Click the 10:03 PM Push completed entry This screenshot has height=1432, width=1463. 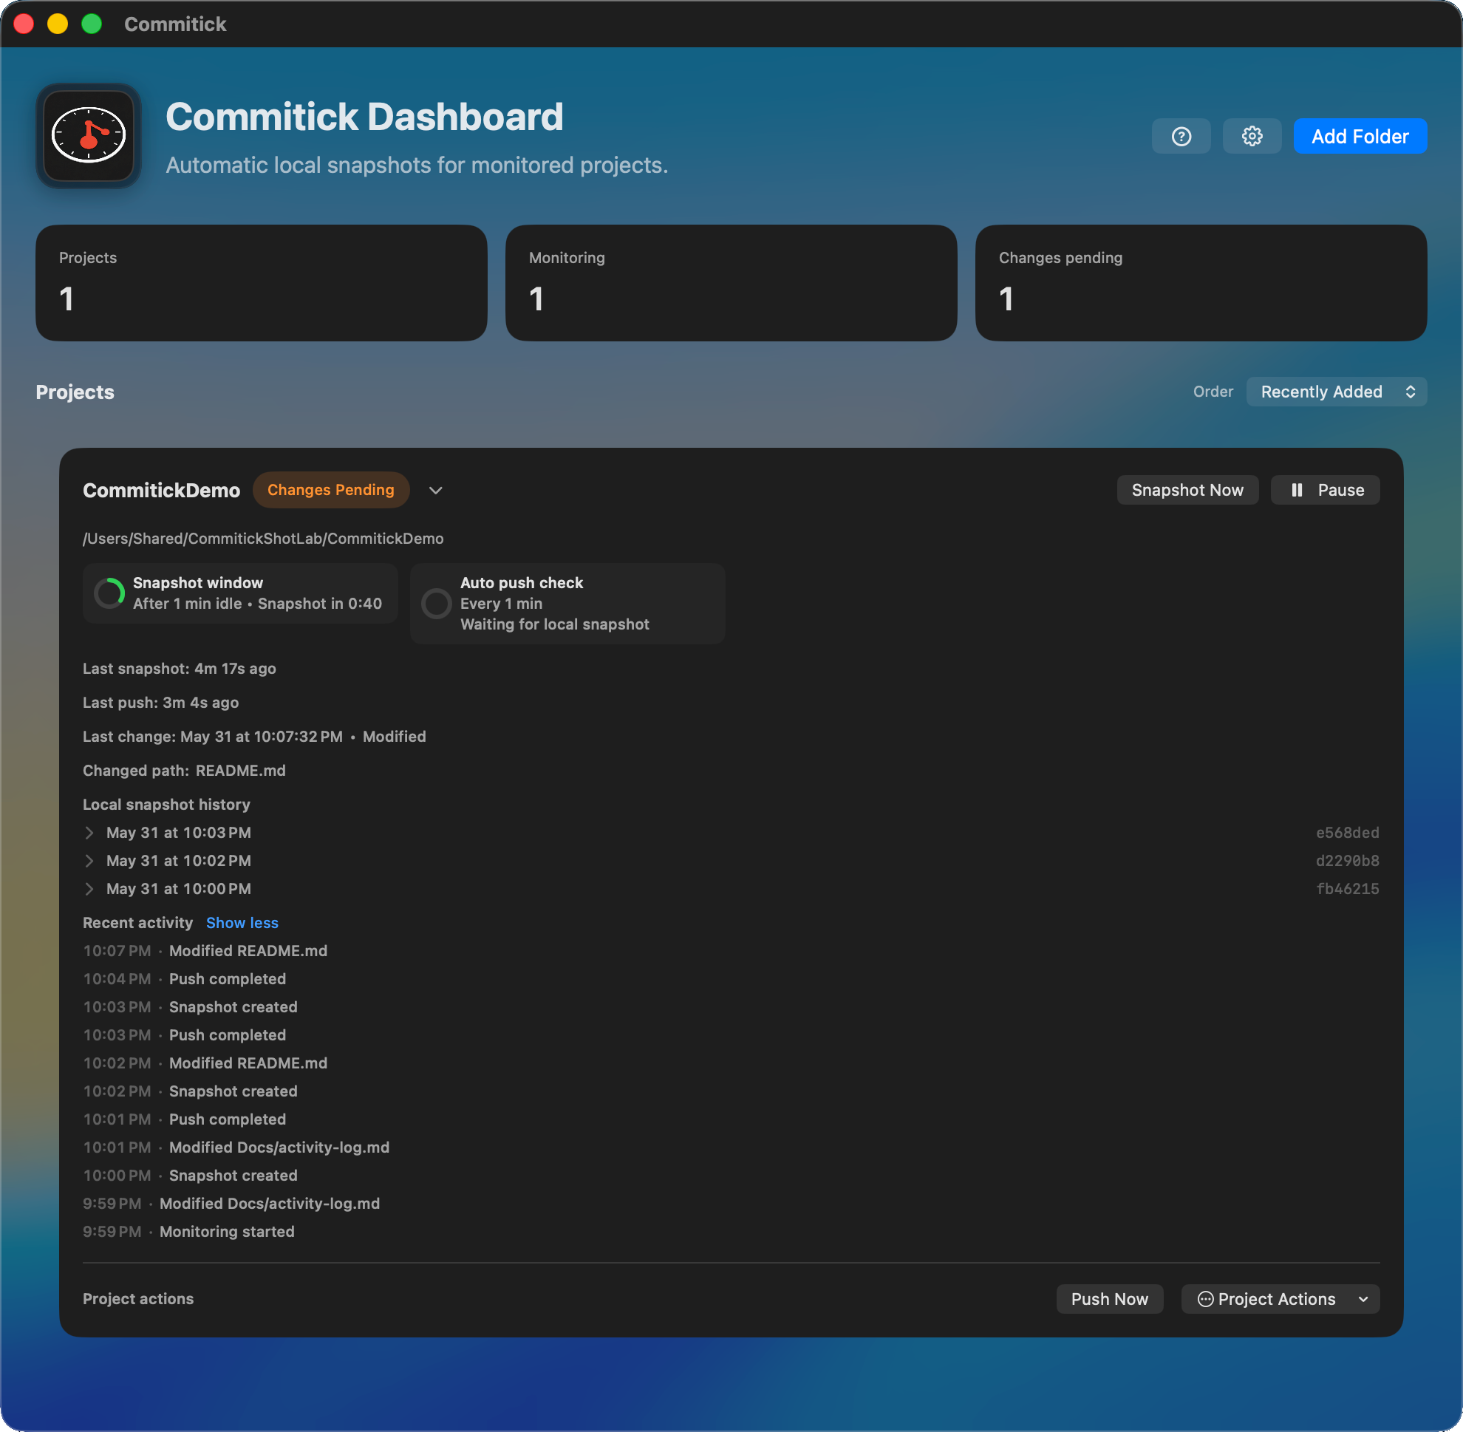184,1035
